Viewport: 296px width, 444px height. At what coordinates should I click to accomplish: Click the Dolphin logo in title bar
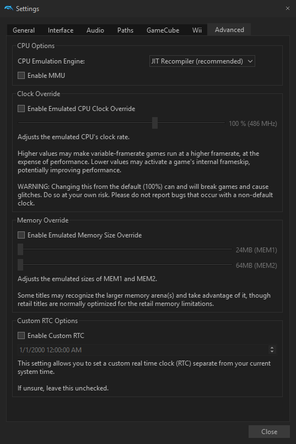[8, 8]
